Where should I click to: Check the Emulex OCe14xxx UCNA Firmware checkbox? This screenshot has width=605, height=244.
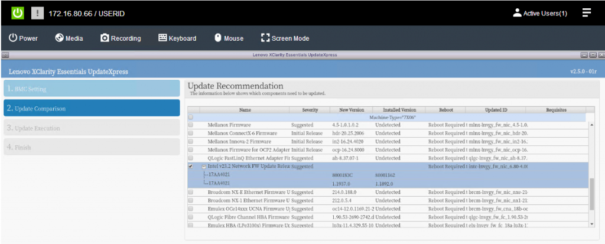click(191, 209)
